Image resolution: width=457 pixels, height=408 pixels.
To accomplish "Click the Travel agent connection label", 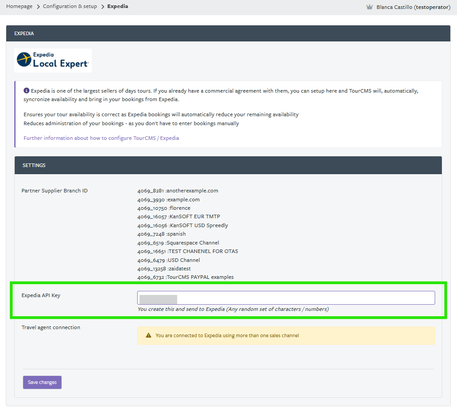I will [x=51, y=327].
